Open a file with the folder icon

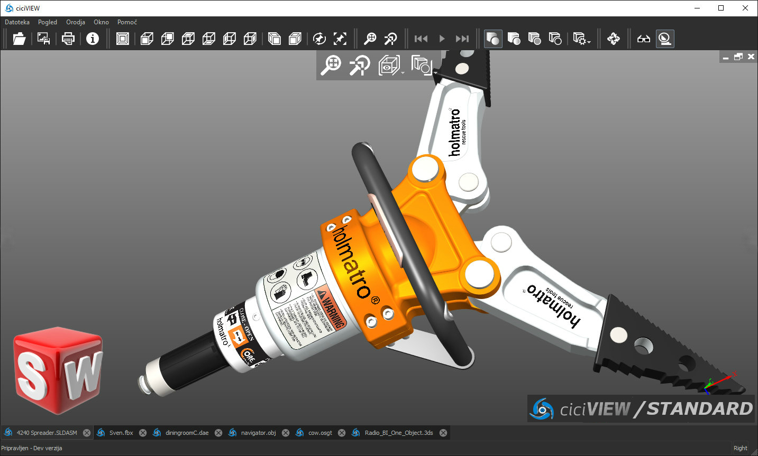pyautogui.click(x=19, y=39)
